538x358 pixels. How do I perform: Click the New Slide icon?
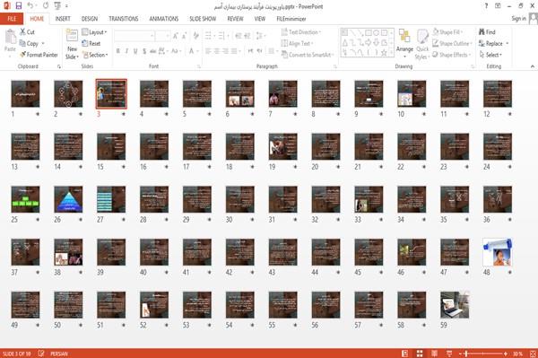[x=72, y=36]
